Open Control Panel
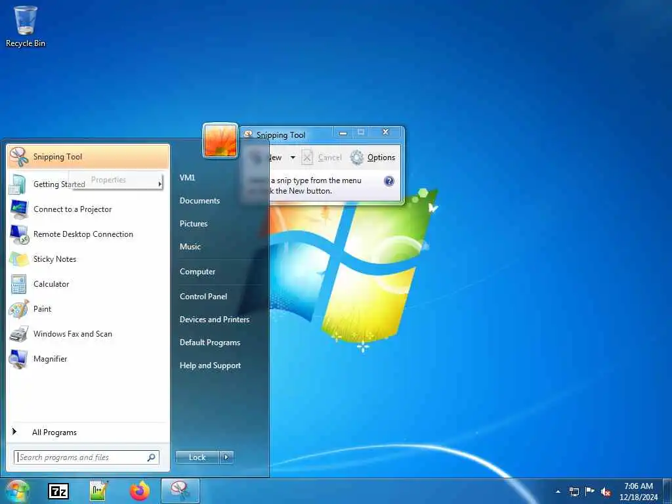Viewport: 672px width, 504px height. pos(203,297)
